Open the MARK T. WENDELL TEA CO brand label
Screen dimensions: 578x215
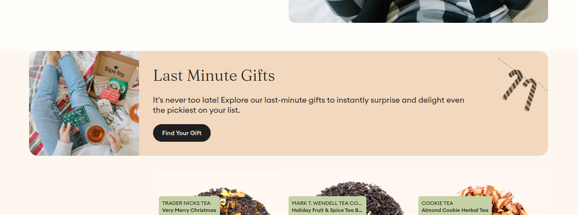[327, 203]
